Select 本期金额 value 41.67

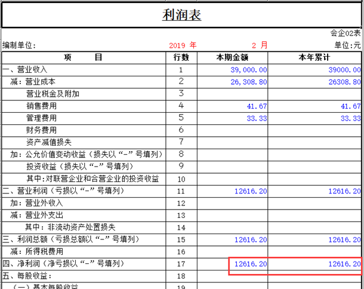257,106
